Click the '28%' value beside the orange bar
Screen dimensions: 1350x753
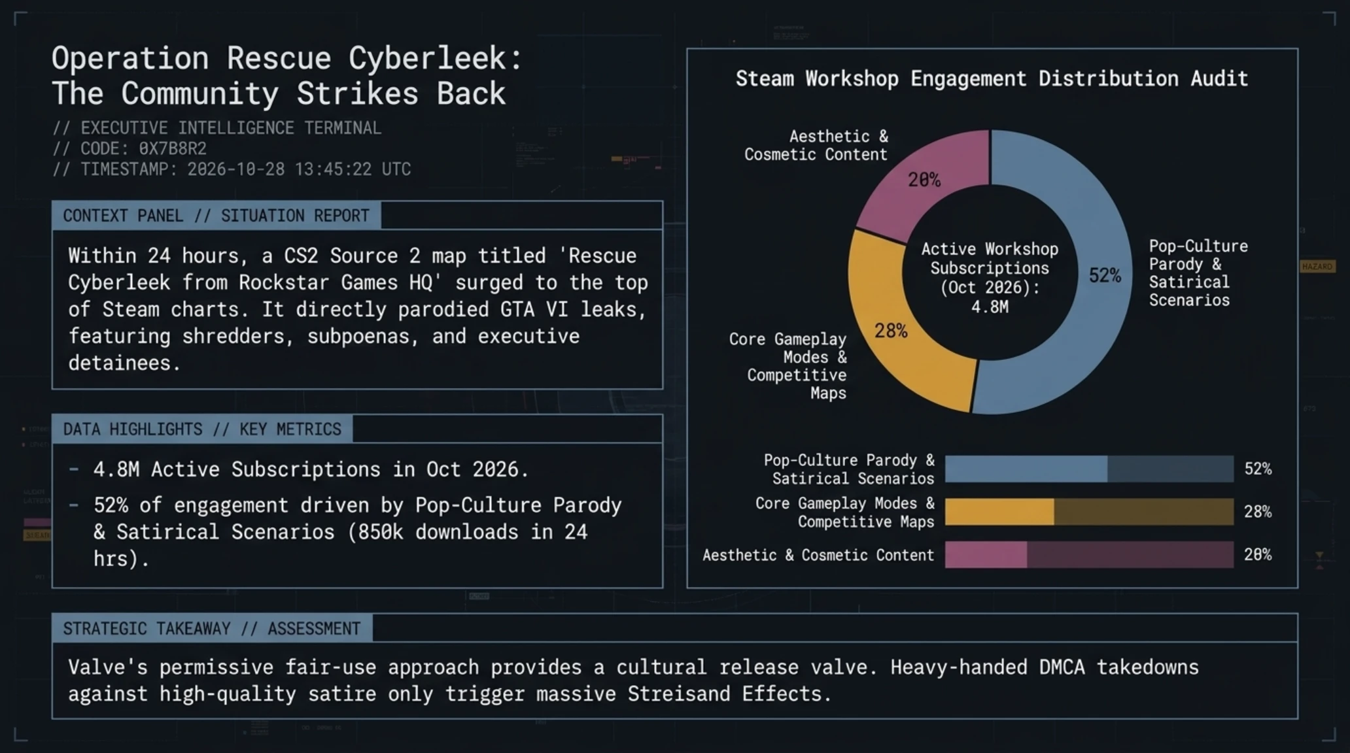[1258, 512]
